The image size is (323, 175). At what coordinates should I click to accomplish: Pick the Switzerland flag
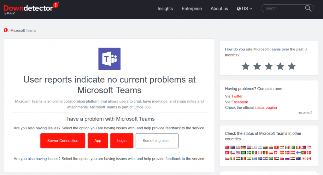pyautogui.click(x=276, y=153)
